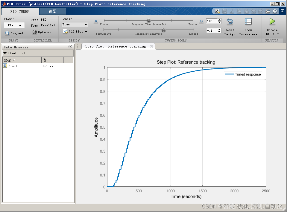The height and width of the screenshot is (212, 287).
Task: Select the Plant row in Plant List
Action: click(38, 66)
